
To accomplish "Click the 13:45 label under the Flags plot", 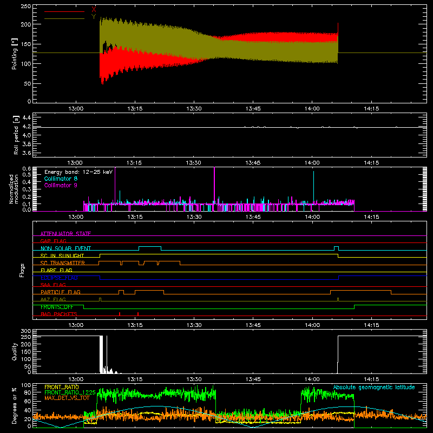I will 253,325.
